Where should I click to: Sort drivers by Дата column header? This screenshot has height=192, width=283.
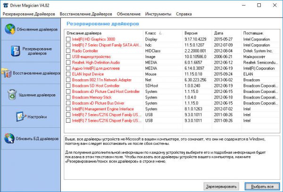(x=218, y=33)
